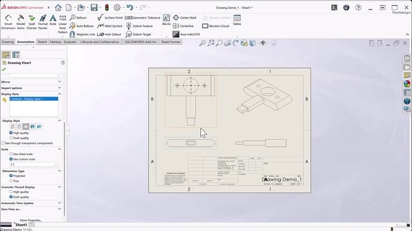Collapse the Dimension Type section
This screenshot has height=231, width=412.
click(x=60, y=171)
